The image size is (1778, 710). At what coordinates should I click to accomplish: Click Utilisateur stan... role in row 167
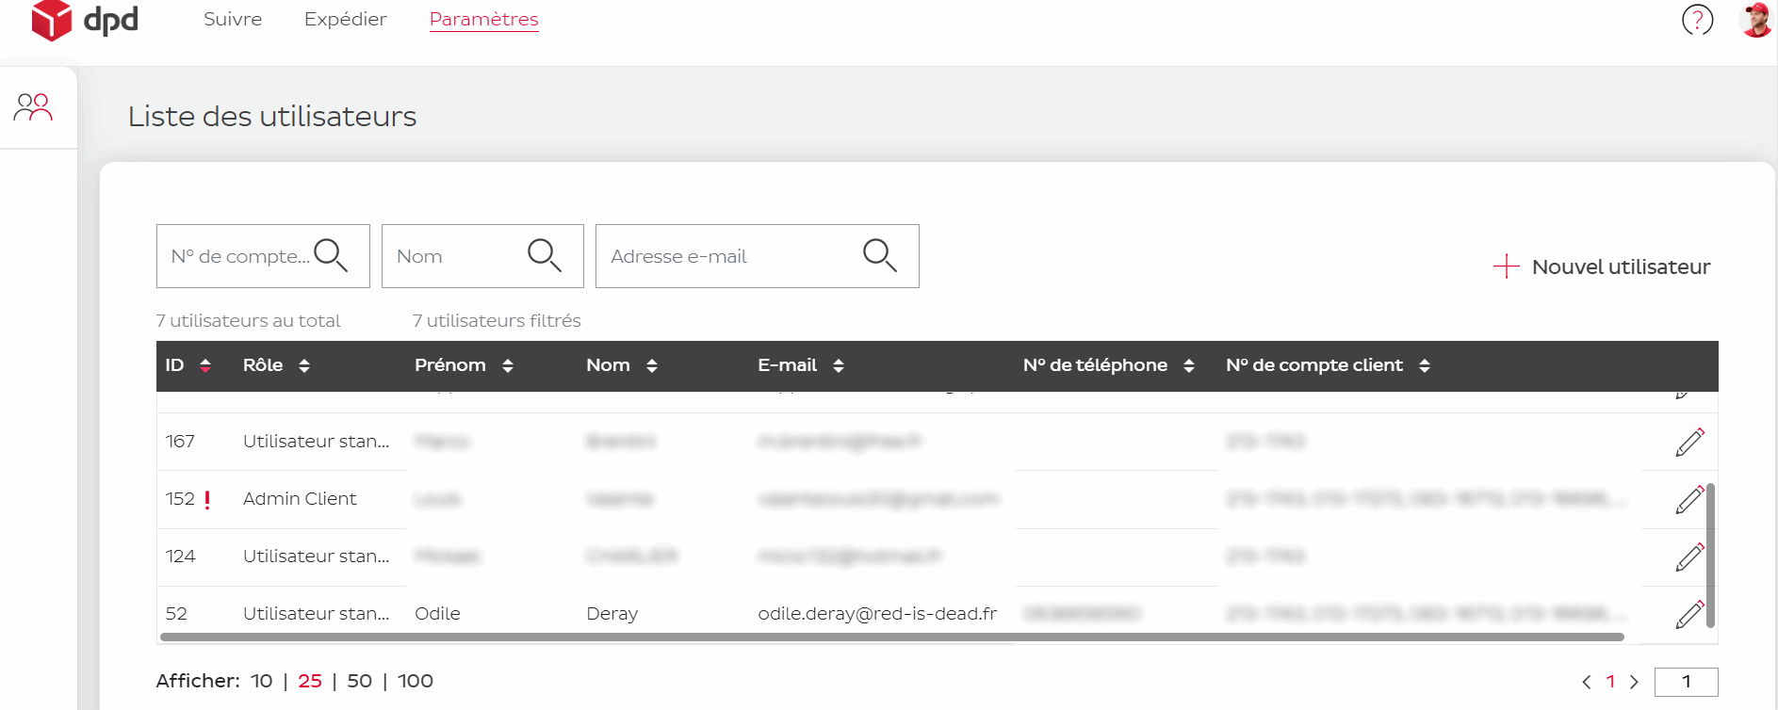316,442
